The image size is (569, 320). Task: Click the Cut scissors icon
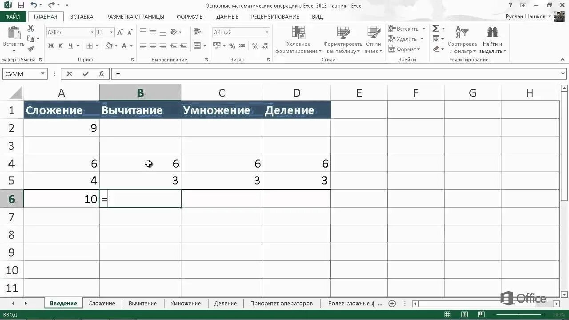point(31,28)
